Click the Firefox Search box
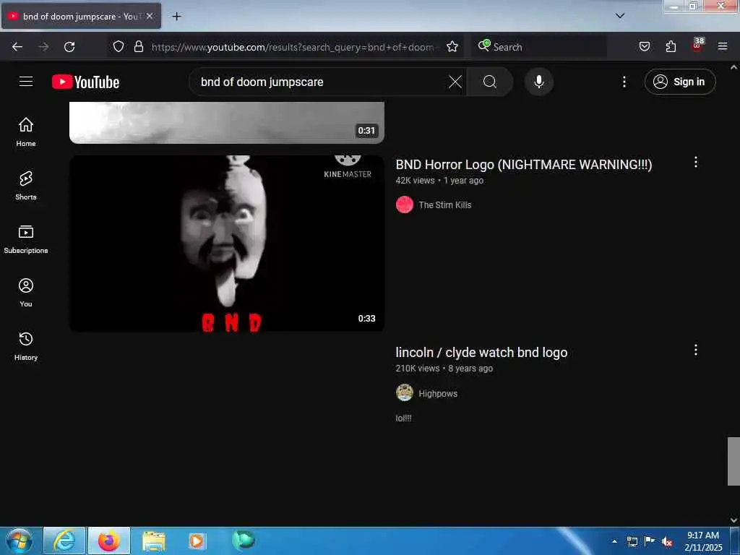This screenshot has height=555, width=740. pos(539,47)
